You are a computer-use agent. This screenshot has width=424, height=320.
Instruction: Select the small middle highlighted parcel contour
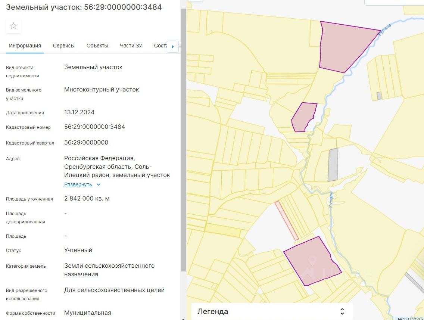click(x=303, y=117)
